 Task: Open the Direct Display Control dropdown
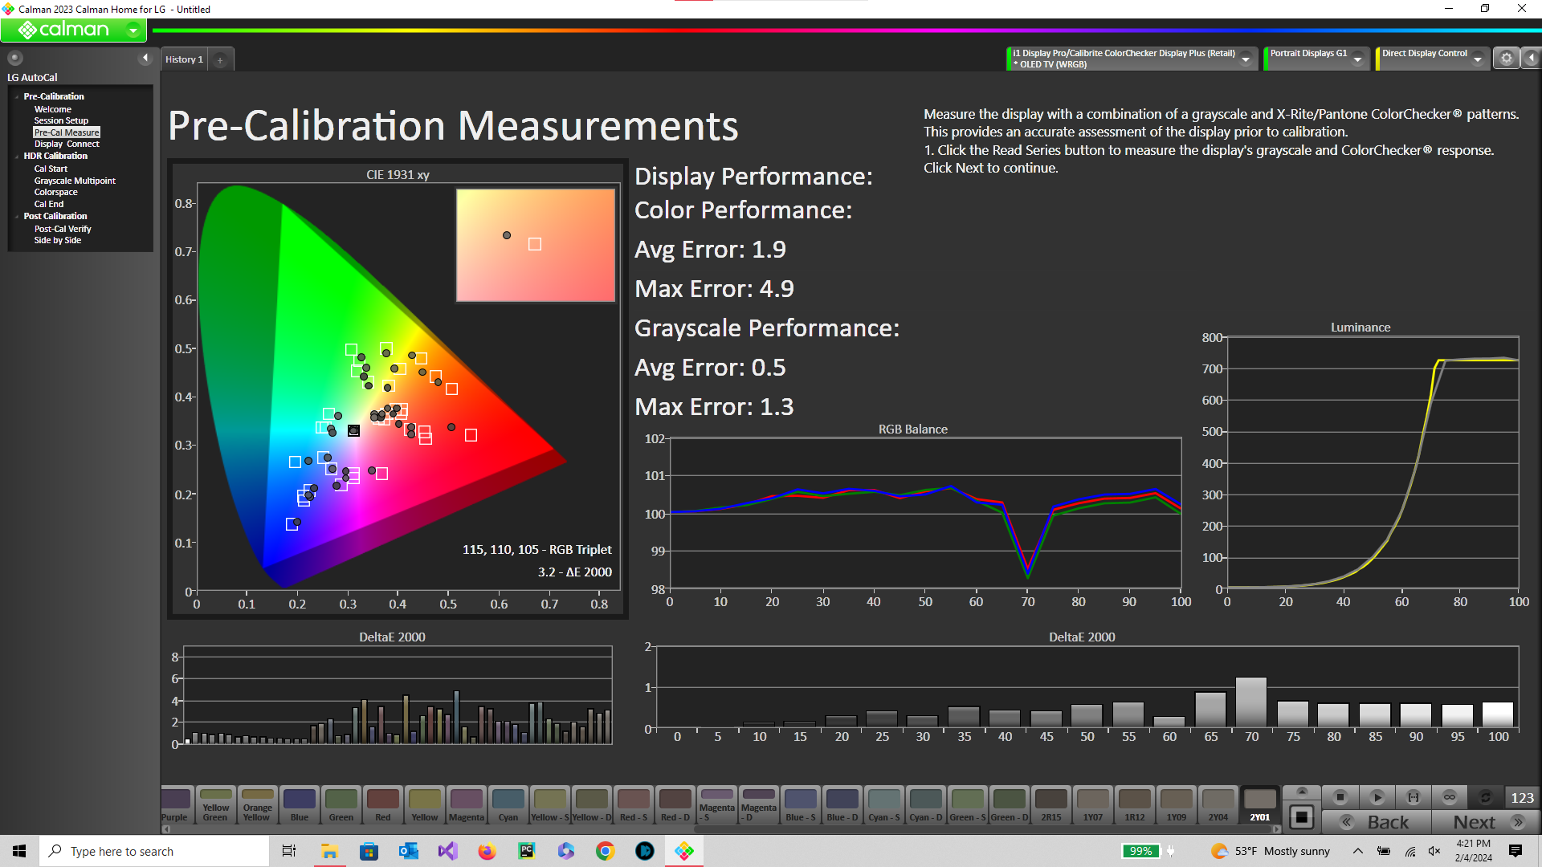point(1477,59)
